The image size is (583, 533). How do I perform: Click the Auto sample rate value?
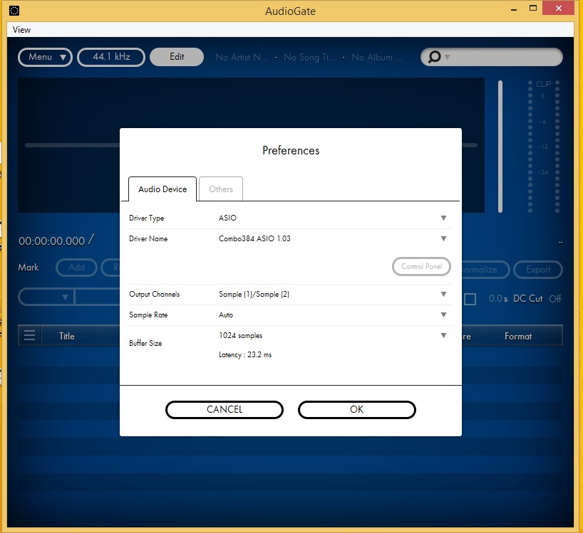click(226, 315)
